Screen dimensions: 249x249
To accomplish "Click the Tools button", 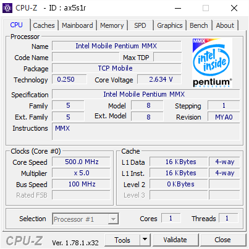I will pos(122,240).
